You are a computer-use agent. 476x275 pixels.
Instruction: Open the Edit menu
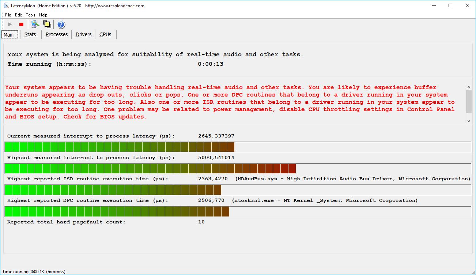[18, 15]
